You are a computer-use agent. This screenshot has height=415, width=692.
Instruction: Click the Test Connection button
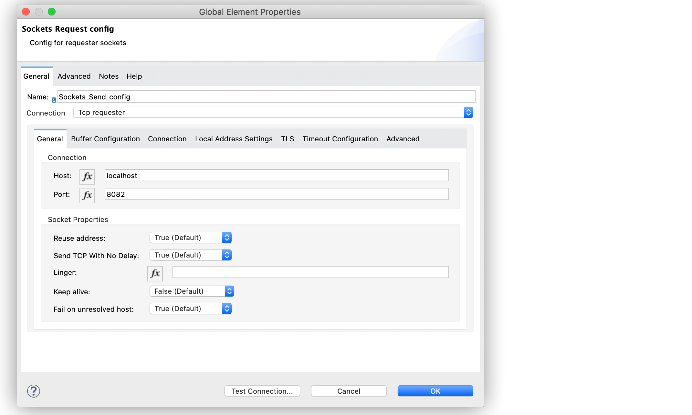(x=262, y=391)
